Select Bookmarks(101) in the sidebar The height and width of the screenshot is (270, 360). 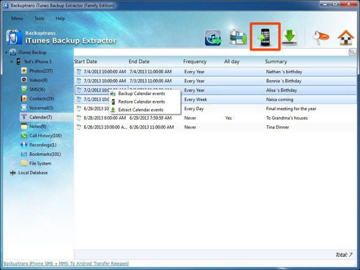(45, 154)
